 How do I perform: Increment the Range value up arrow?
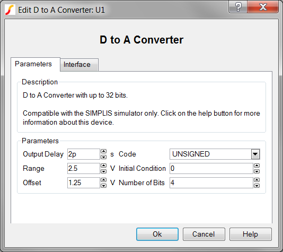coord(103,166)
